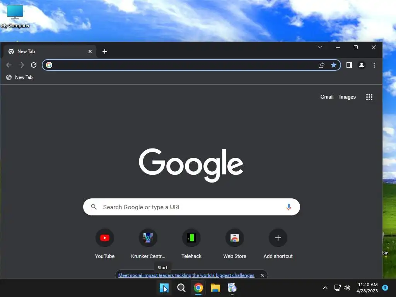396x297 pixels.
Task: Click the Chrome taskbar icon
Action: coord(198,288)
